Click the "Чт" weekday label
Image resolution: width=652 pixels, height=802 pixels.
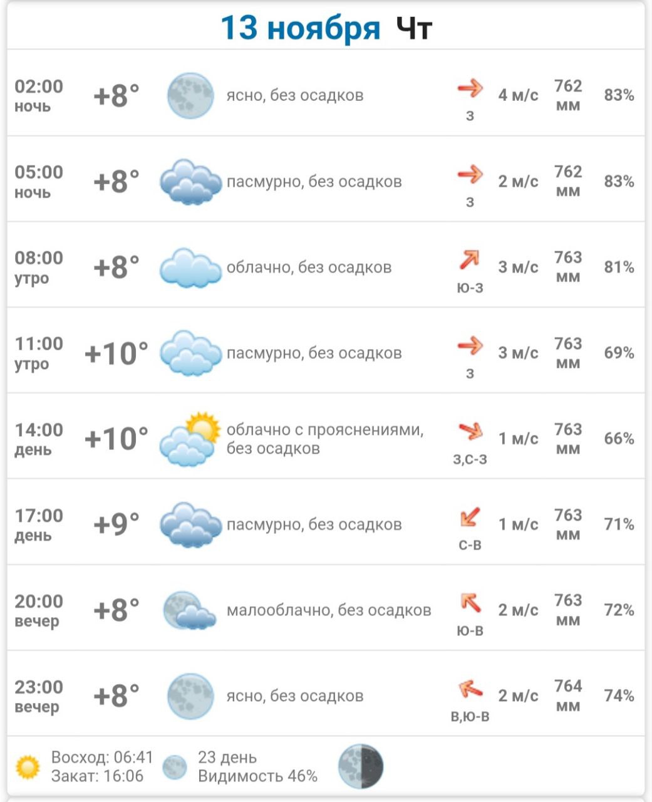point(415,28)
